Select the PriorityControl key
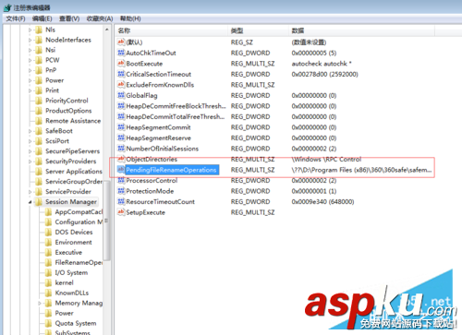The image size is (462, 335). click(x=67, y=101)
